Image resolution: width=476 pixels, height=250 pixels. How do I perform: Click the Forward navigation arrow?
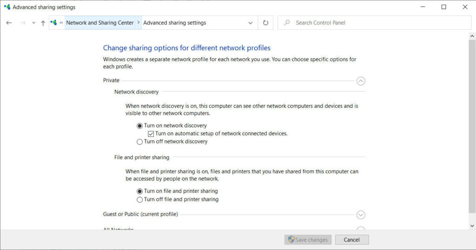(x=22, y=23)
